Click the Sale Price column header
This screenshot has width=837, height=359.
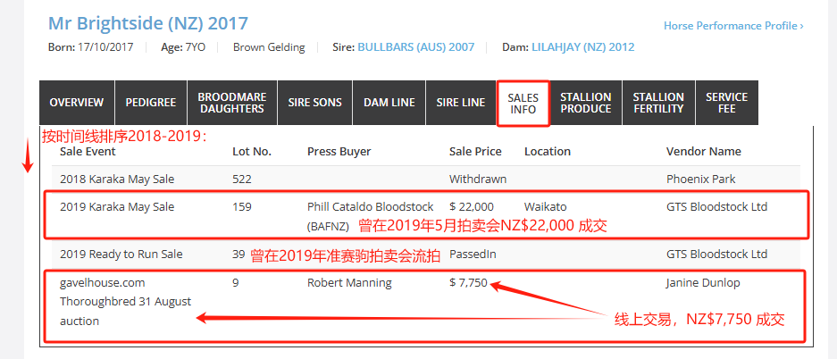475,152
